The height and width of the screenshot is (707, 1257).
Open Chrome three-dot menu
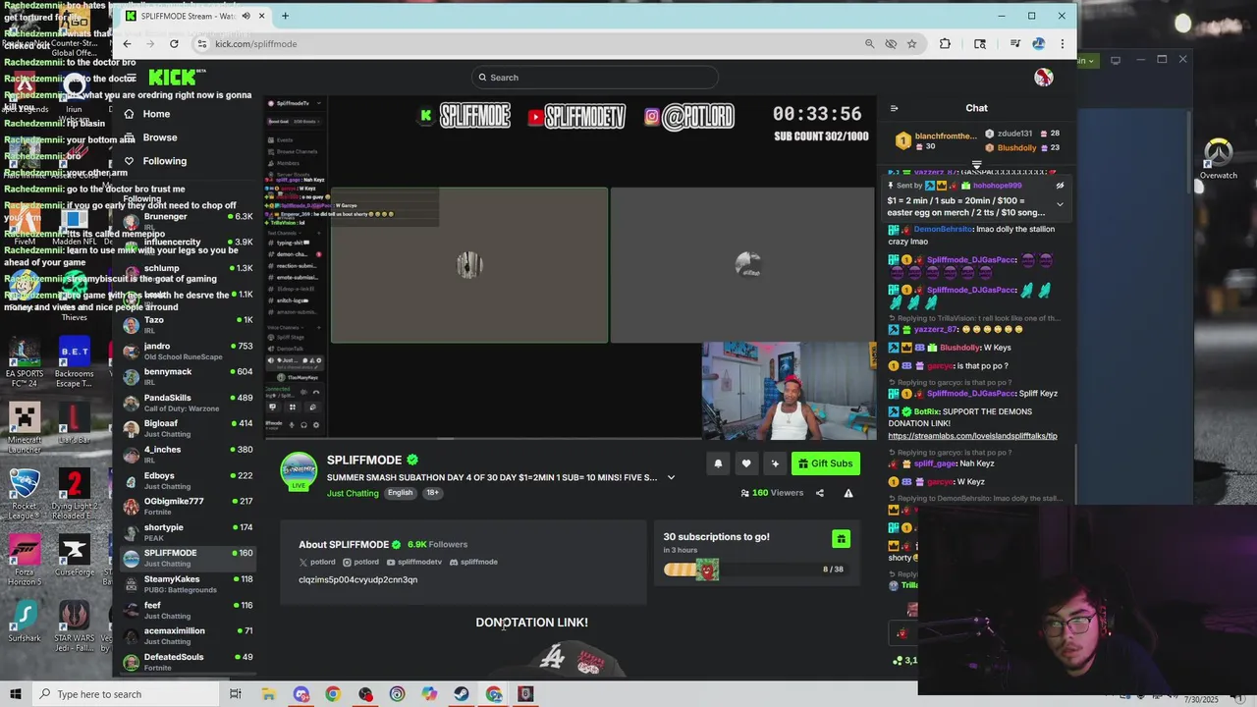tap(1062, 43)
